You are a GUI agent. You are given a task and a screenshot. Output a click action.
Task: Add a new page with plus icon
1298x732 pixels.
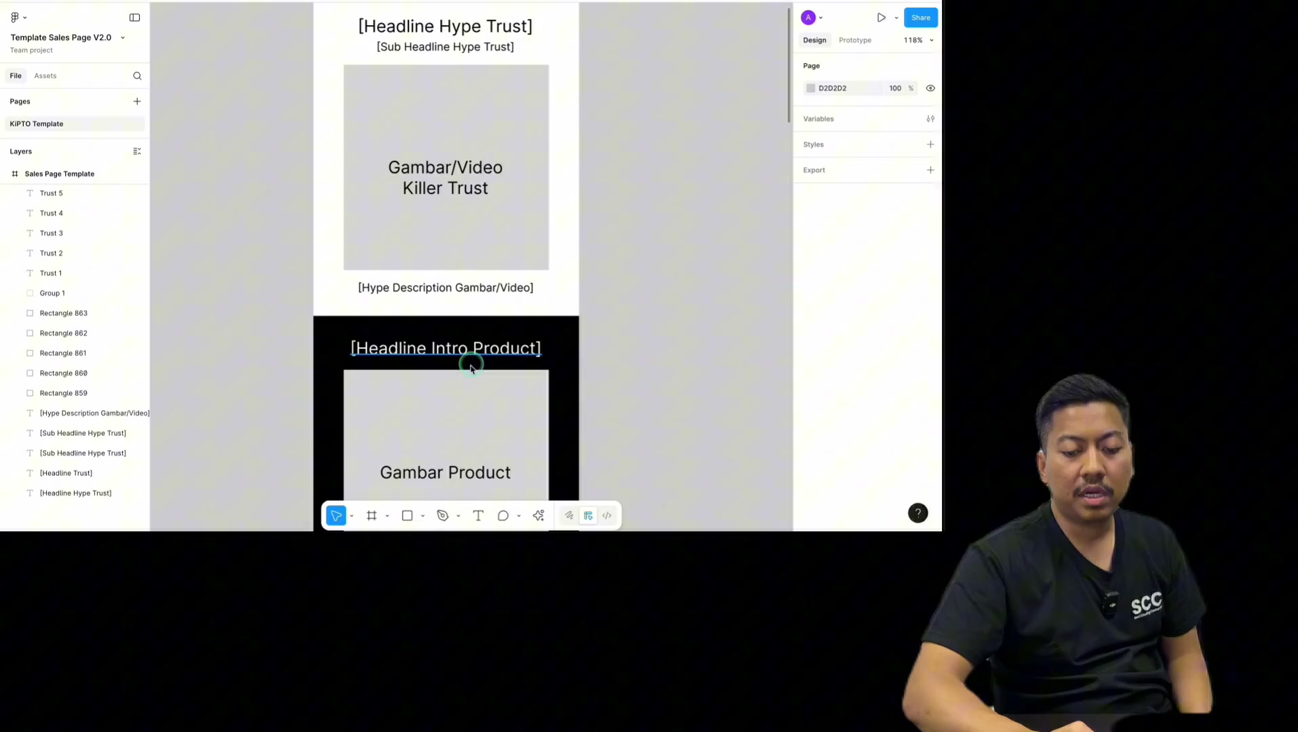(x=137, y=102)
